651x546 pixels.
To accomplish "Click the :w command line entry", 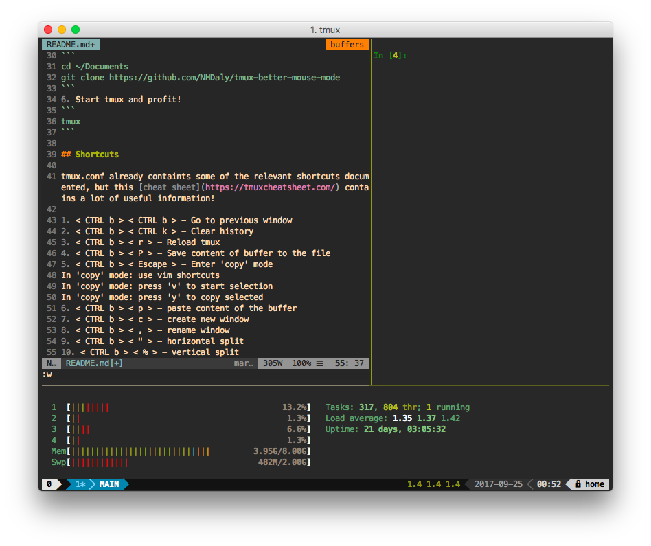I will (x=47, y=374).
